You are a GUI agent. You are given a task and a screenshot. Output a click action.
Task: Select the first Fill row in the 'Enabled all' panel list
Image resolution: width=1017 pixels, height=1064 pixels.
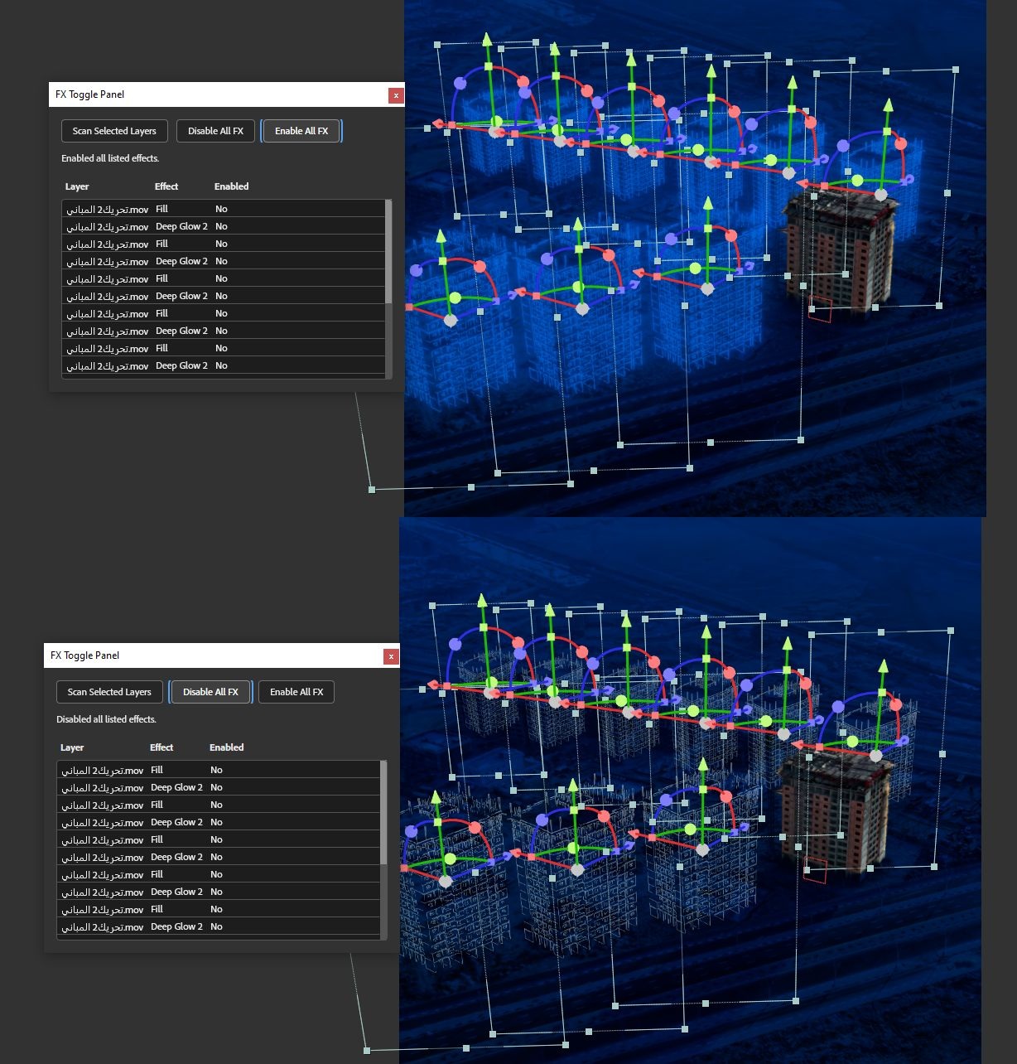point(224,209)
